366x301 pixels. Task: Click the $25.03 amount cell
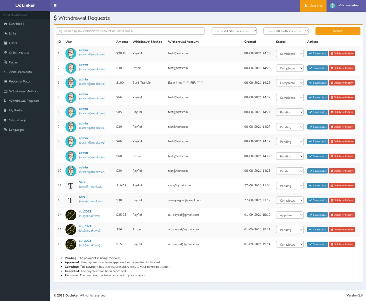point(121,215)
